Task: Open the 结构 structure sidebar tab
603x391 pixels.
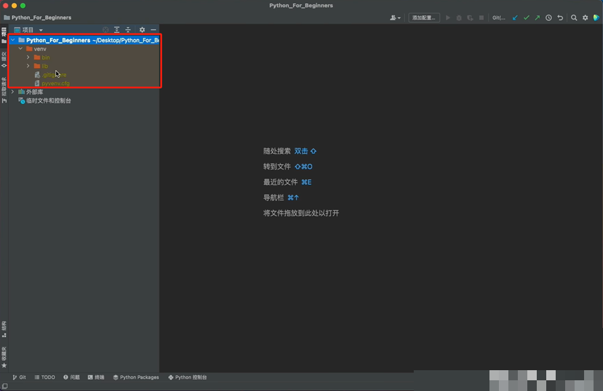Action: (4, 329)
